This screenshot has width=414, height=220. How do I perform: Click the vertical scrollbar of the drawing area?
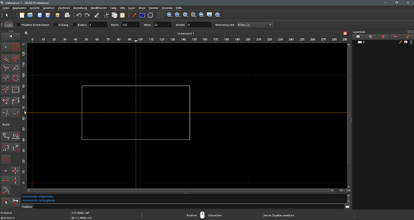[349, 115]
